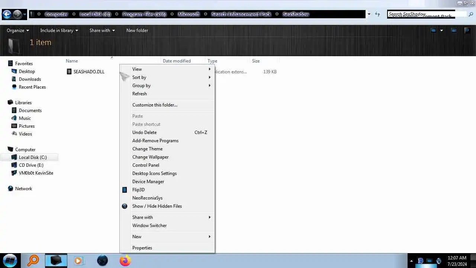Viewport: 476px width, 268px height.
Task: Go back with the Back arrow button
Action: 7,15
